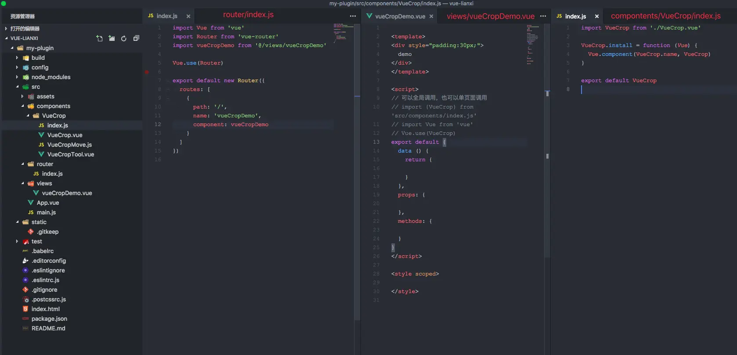
Task: Click the icon beside .editorconfig
Action: [x=25, y=261]
